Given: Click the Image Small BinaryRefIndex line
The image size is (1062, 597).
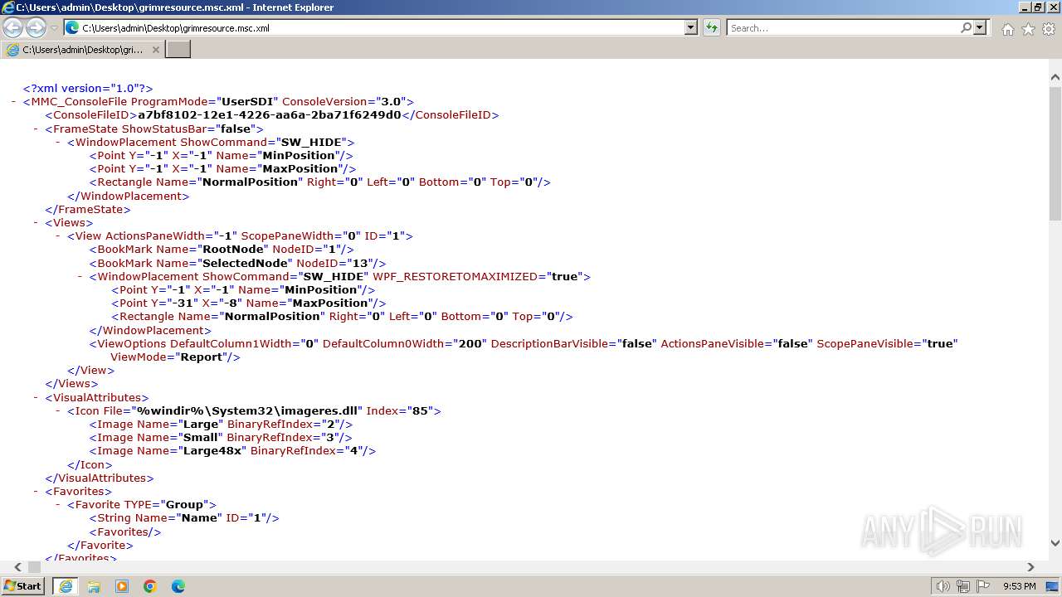Looking at the screenshot, I should click(221, 437).
